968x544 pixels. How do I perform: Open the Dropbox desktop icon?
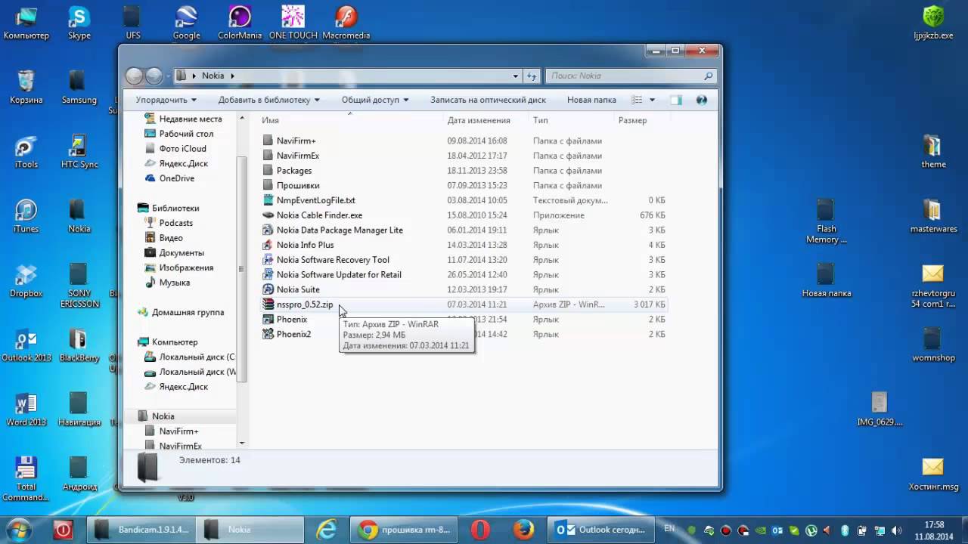click(x=26, y=281)
